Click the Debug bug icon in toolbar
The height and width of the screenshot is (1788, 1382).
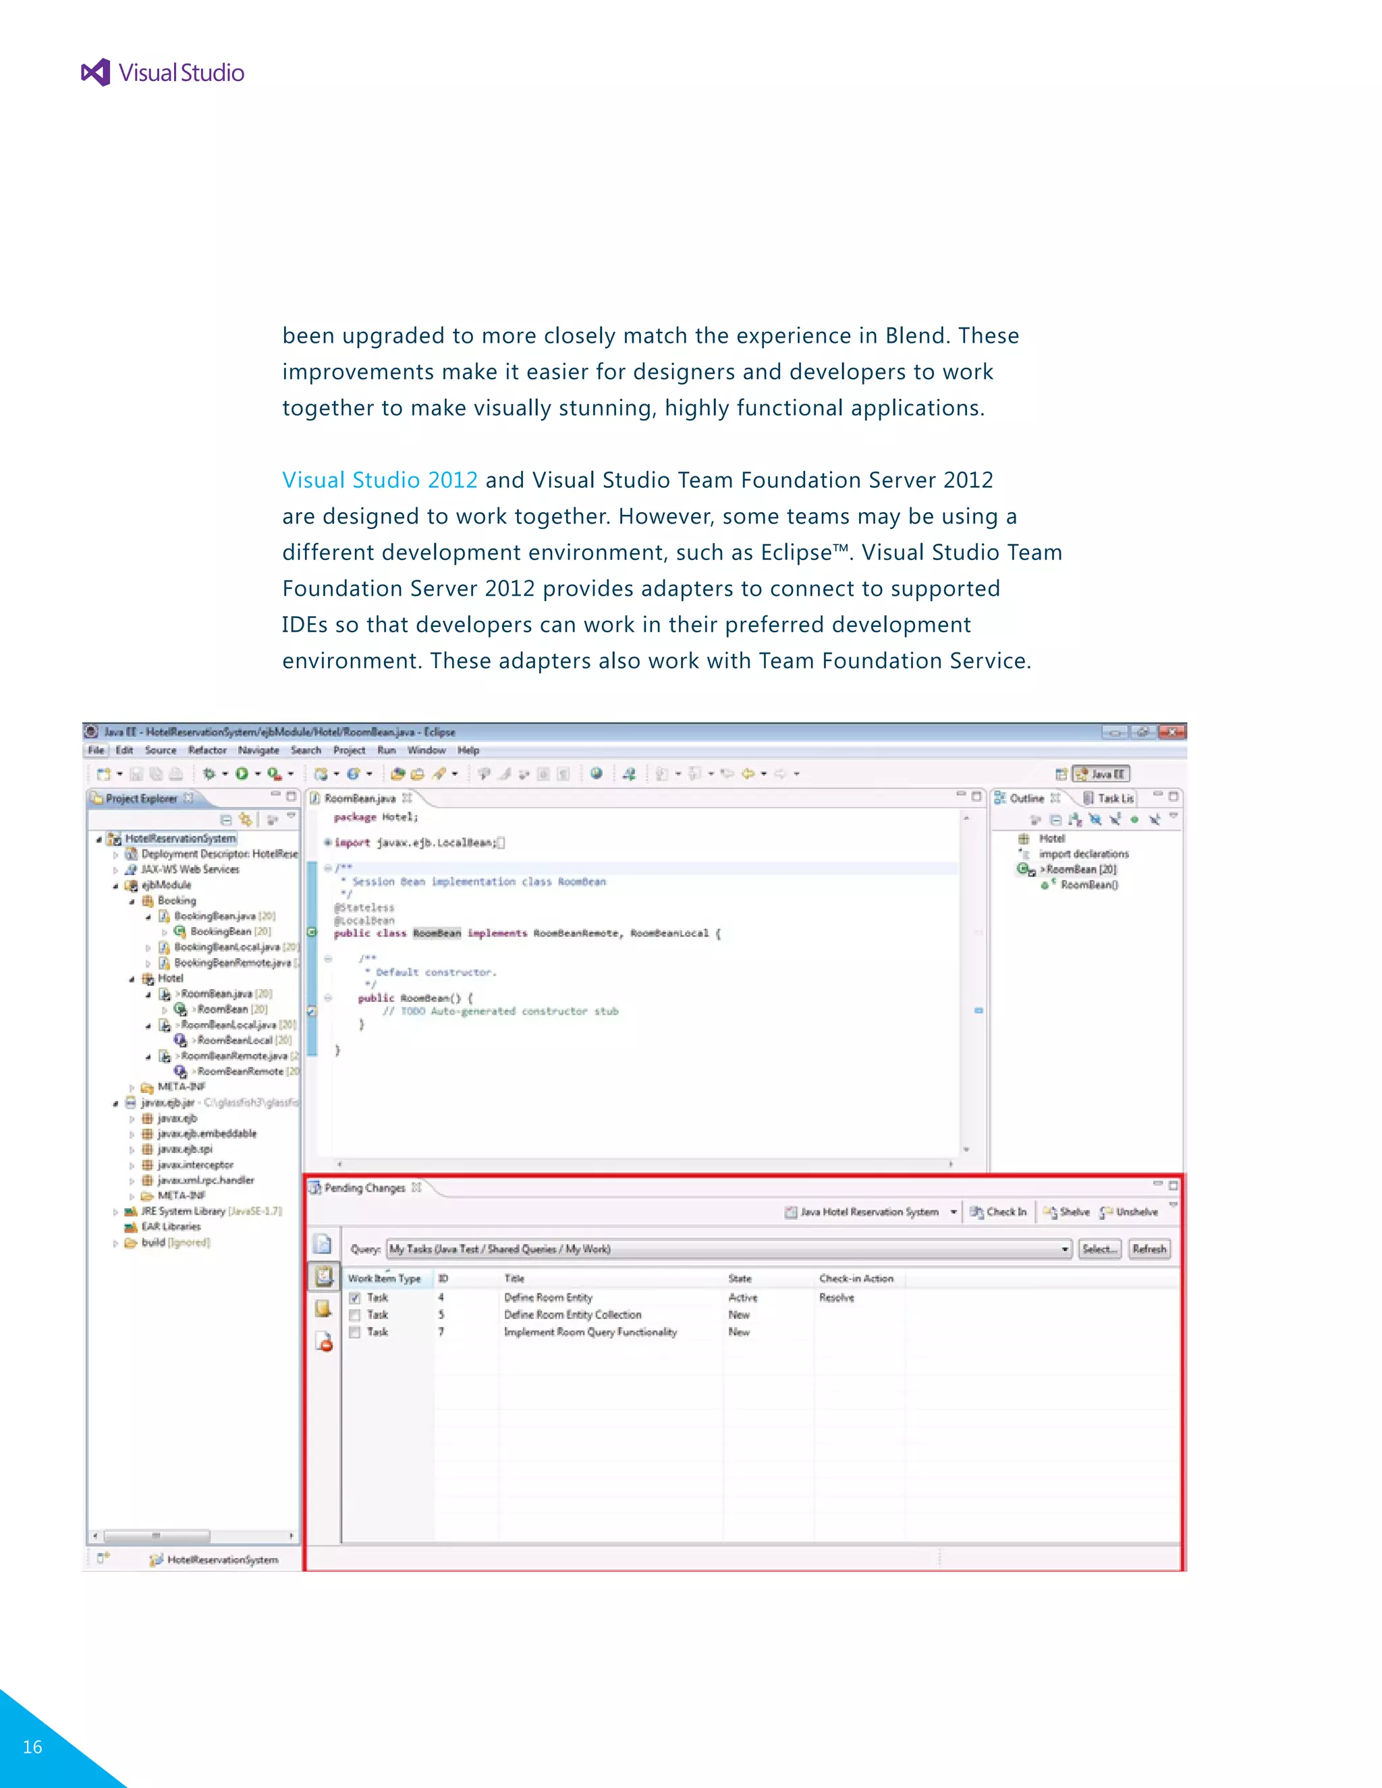[x=209, y=774]
